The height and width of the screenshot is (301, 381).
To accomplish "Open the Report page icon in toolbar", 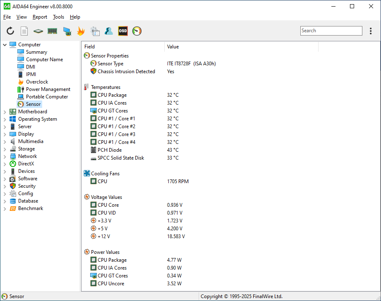I will 24,31.
